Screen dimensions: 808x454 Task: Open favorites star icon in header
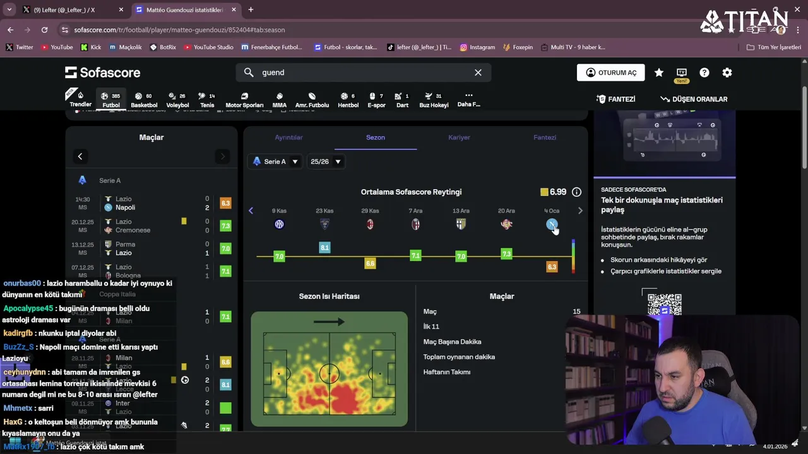click(659, 73)
